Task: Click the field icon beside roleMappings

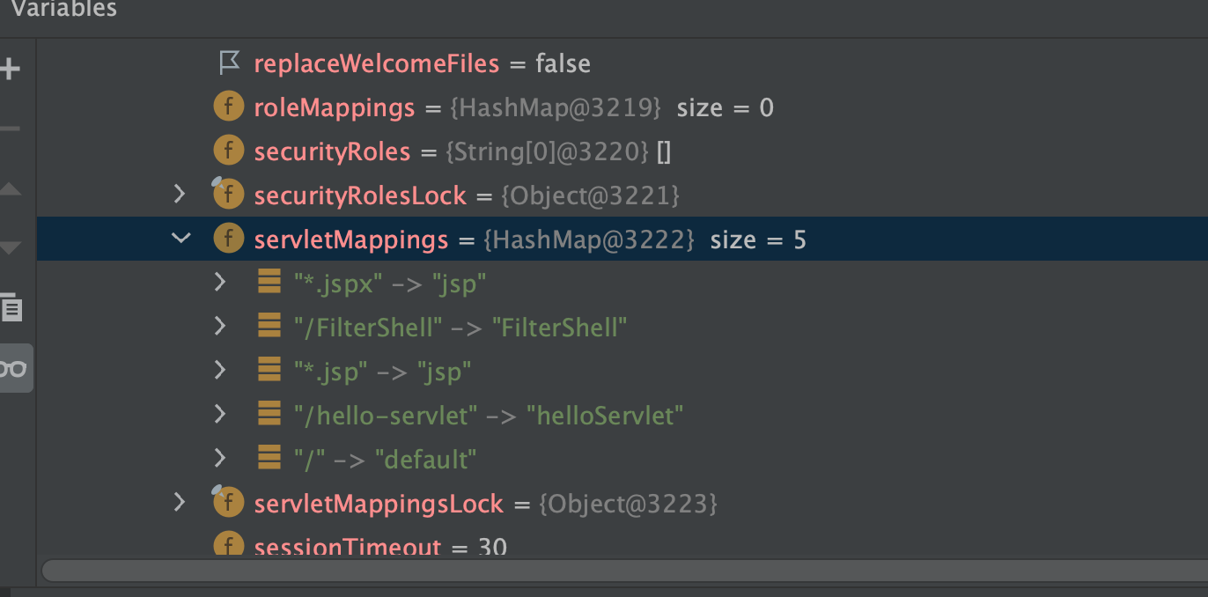Action: tap(228, 107)
